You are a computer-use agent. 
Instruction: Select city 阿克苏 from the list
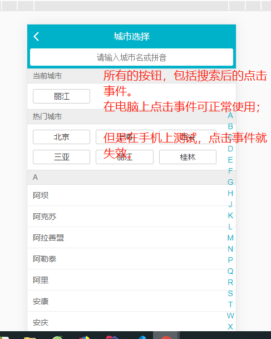point(131,217)
